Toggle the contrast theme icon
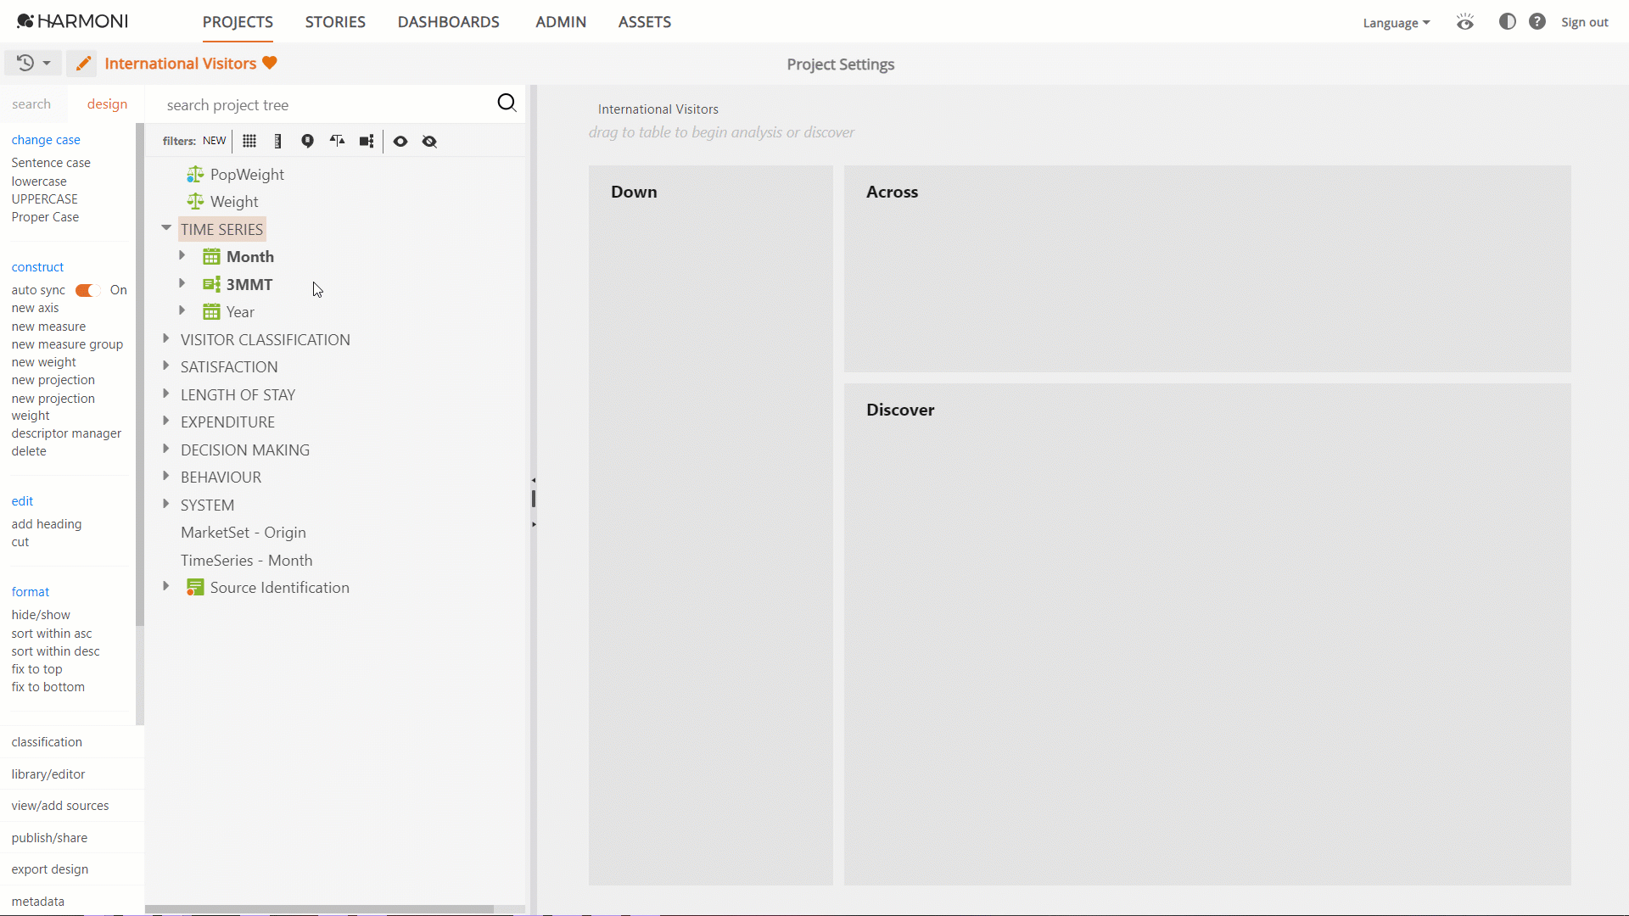Image resolution: width=1629 pixels, height=916 pixels. (x=1507, y=21)
